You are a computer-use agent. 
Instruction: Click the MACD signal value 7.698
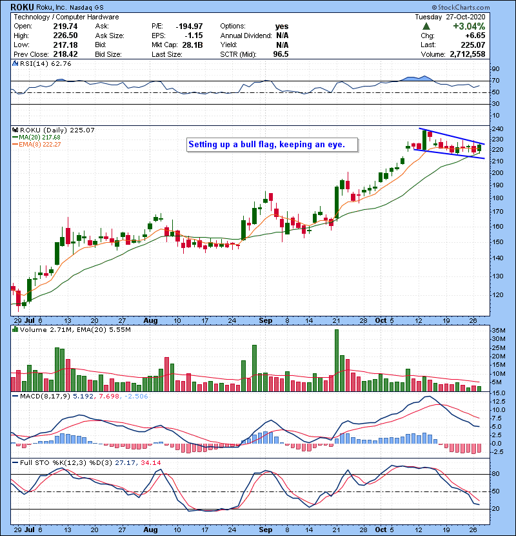[109, 397]
